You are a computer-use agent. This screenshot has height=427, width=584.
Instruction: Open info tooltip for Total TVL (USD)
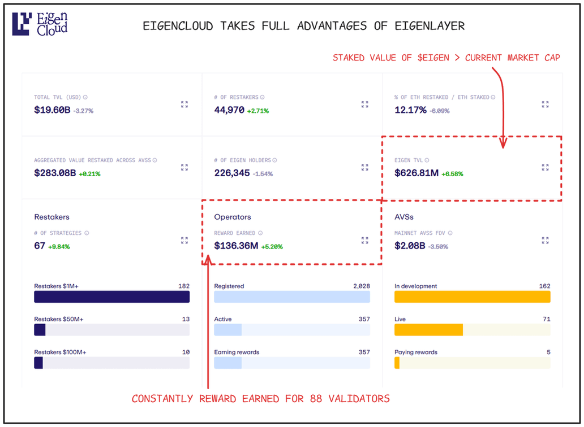coord(85,97)
